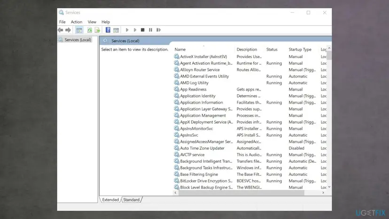Click 'Gets apps re..' description cell

click(249, 89)
